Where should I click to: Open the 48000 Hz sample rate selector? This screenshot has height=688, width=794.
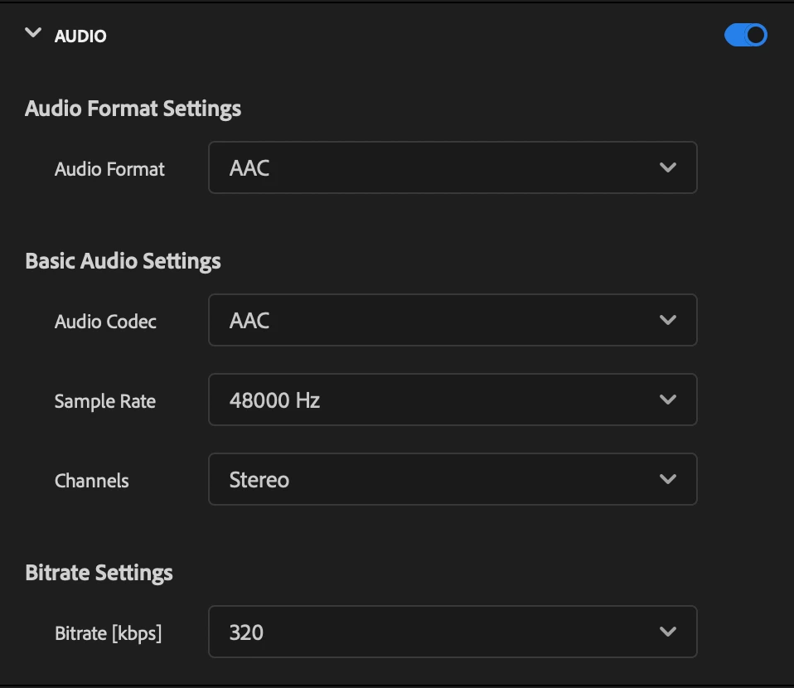(453, 400)
